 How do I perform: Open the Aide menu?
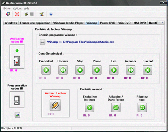pos(27,9)
